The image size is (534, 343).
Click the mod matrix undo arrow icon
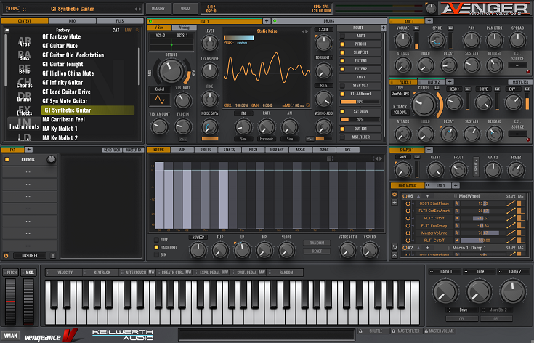point(395,247)
